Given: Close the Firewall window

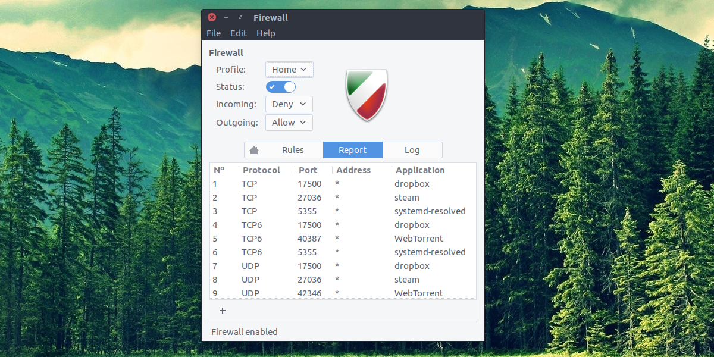Looking at the screenshot, I should [x=211, y=18].
